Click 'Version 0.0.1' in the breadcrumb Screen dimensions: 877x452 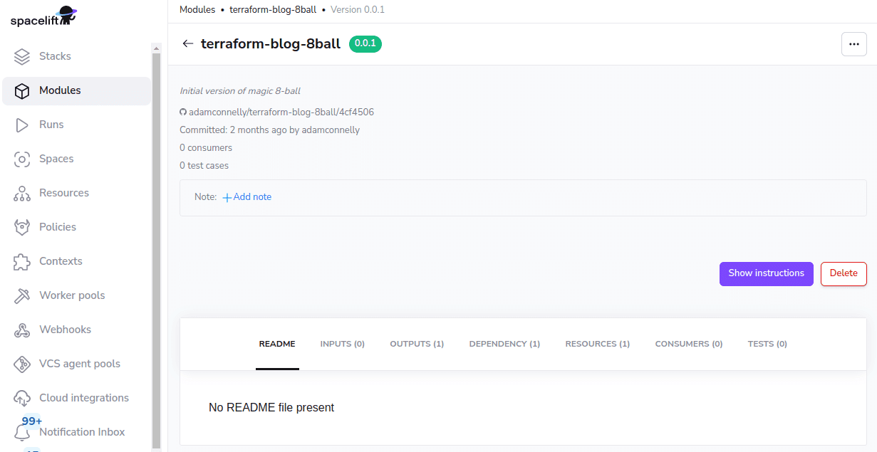[358, 10]
